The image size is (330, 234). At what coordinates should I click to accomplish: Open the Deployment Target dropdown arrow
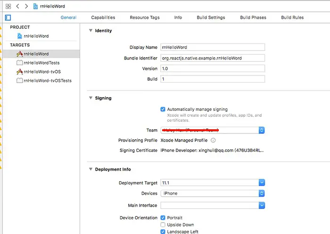tap(262, 183)
